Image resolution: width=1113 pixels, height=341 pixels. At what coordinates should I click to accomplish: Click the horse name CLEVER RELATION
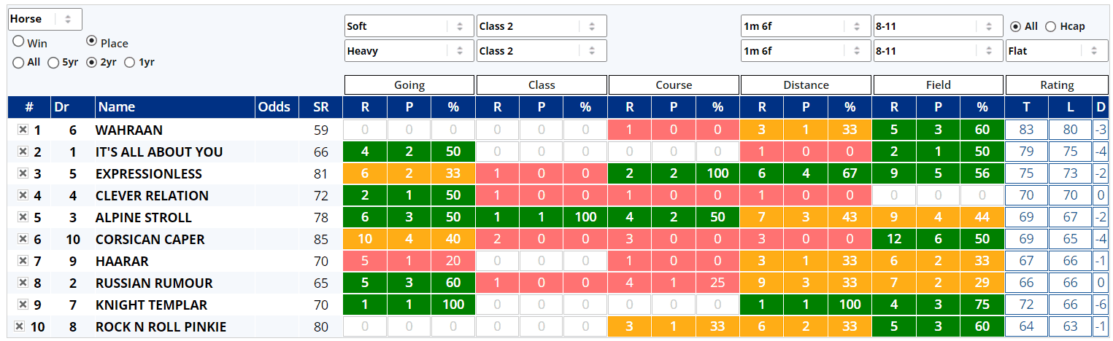(152, 195)
